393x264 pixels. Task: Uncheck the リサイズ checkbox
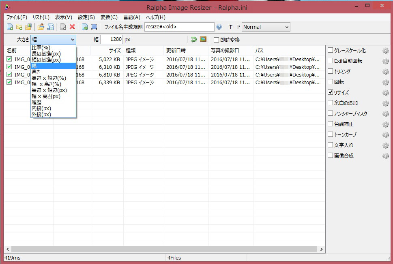[331, 92]
